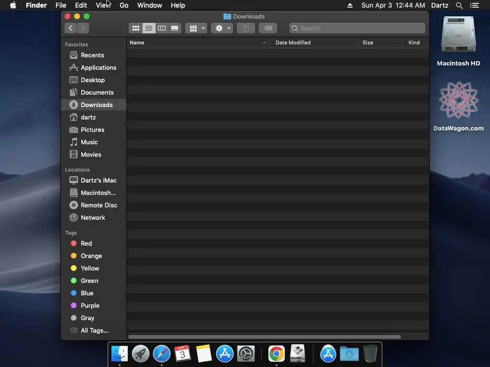Open the File menu
490x367 pixels.
pyautogui.click(x=61, y=5)
